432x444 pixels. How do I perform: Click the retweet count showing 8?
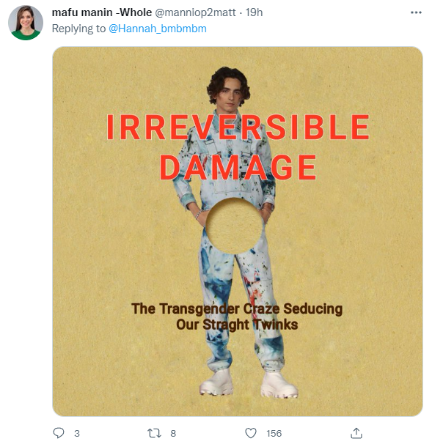pyautogui.click(x=173, y=433)
